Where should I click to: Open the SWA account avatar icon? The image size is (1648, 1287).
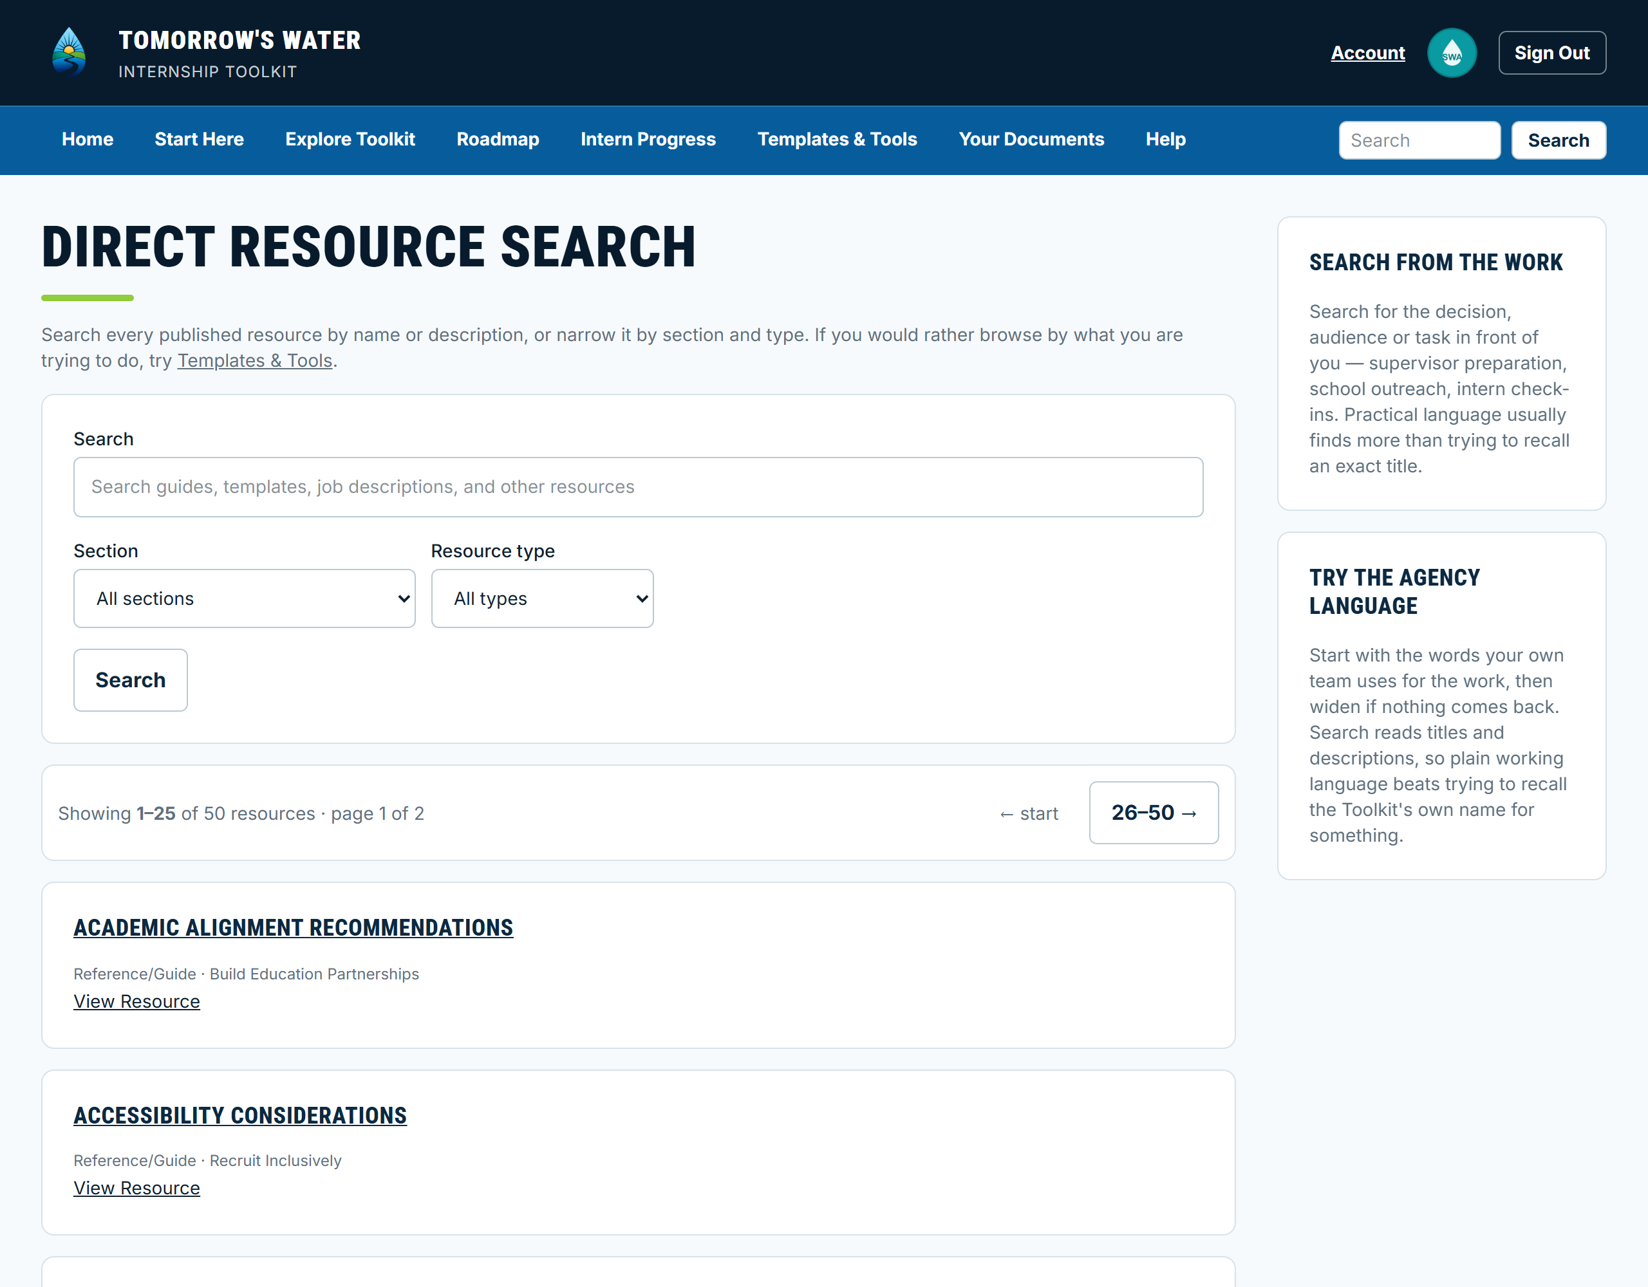click(x=1452, y=53)
